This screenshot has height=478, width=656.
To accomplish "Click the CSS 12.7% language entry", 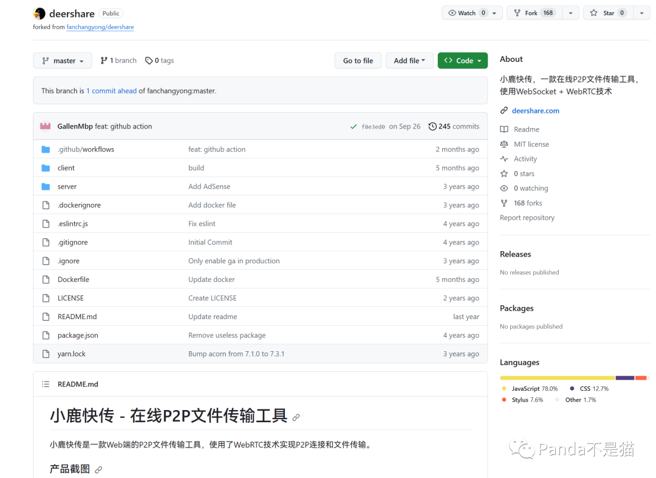I will coord(589,389).
